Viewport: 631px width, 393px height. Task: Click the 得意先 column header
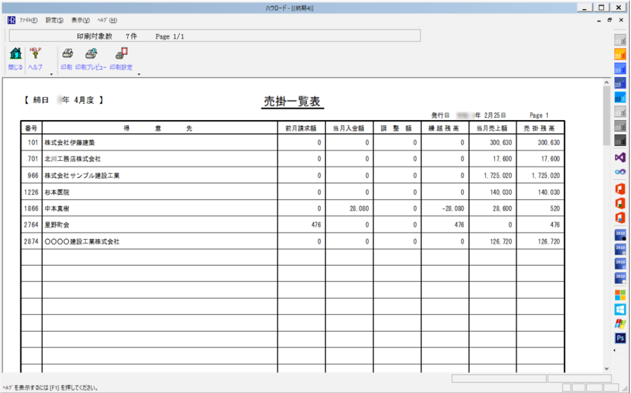click(158, 128)
